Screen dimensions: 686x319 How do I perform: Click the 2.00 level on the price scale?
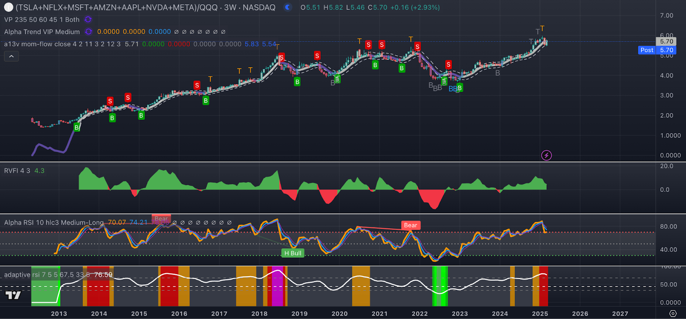pos(667,115)
